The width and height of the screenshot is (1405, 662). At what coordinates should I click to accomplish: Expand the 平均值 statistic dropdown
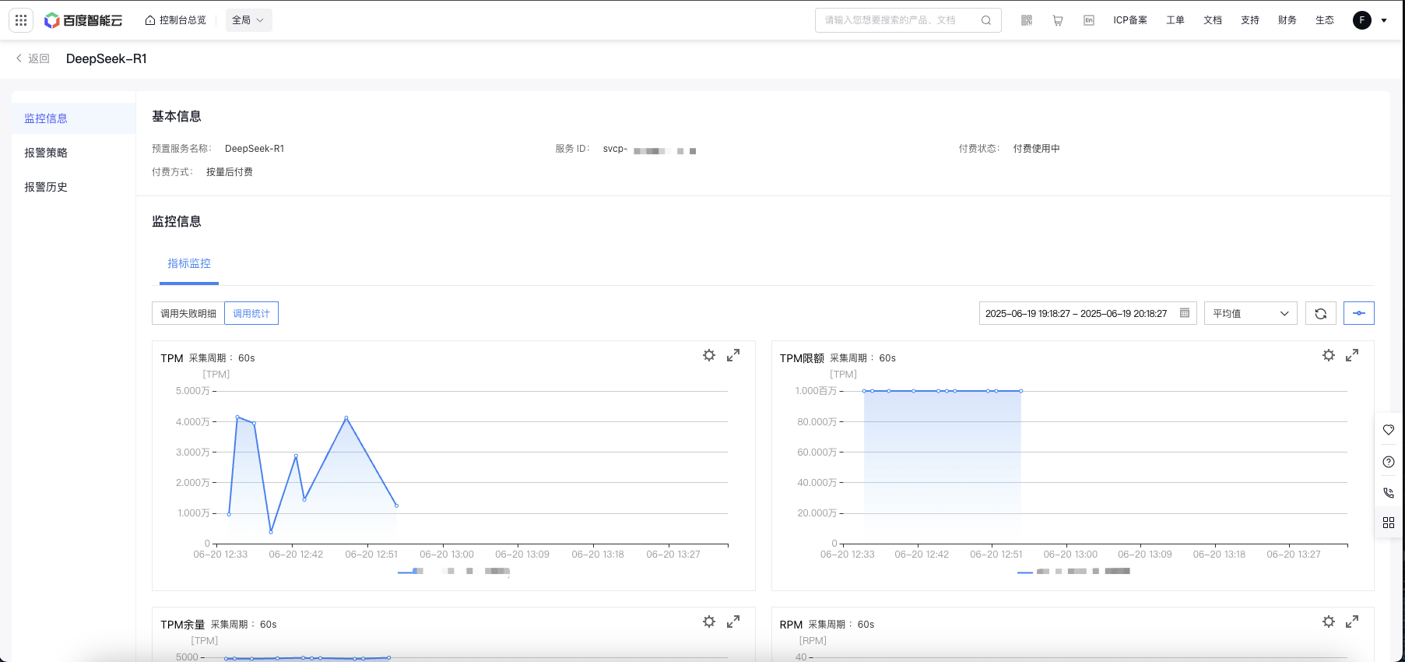click(x=1251, y=313)
